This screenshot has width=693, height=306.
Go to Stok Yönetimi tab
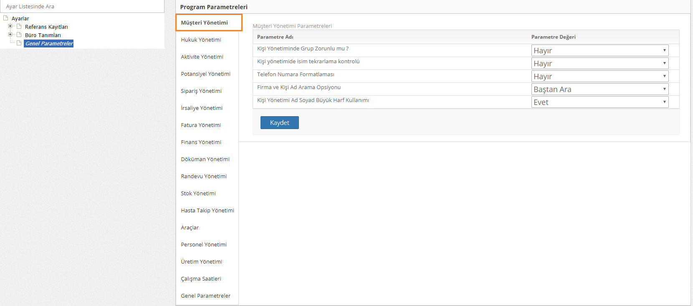[x=198, y=194]
